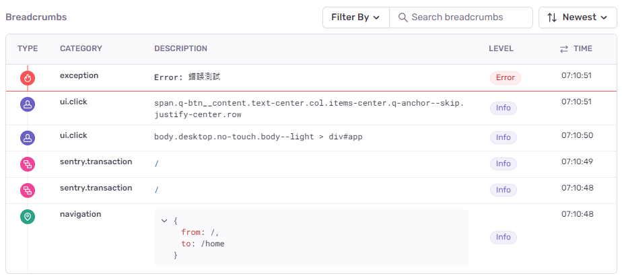Click the Info badge on the span.q-btn row
This screenshot has width=622, height=280.
click(503, 108)
